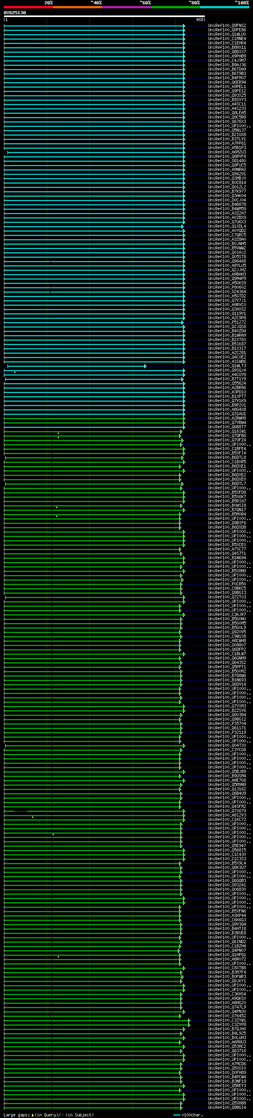This screenshot has width=253, height=1118.
Task: Select the UniRef100_A5B1P3 label
Action: click(x=227, y=148)
